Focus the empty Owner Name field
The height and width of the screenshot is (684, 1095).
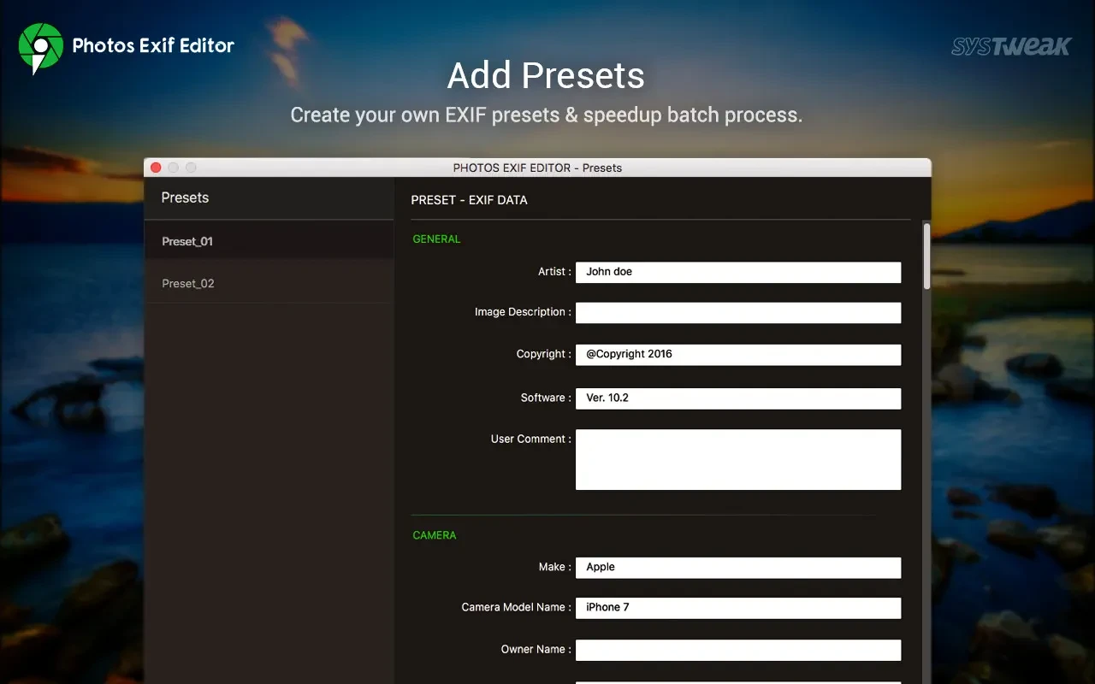click(737, 650)
